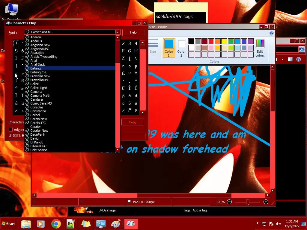Select Andalus font entry

point(70,41)
